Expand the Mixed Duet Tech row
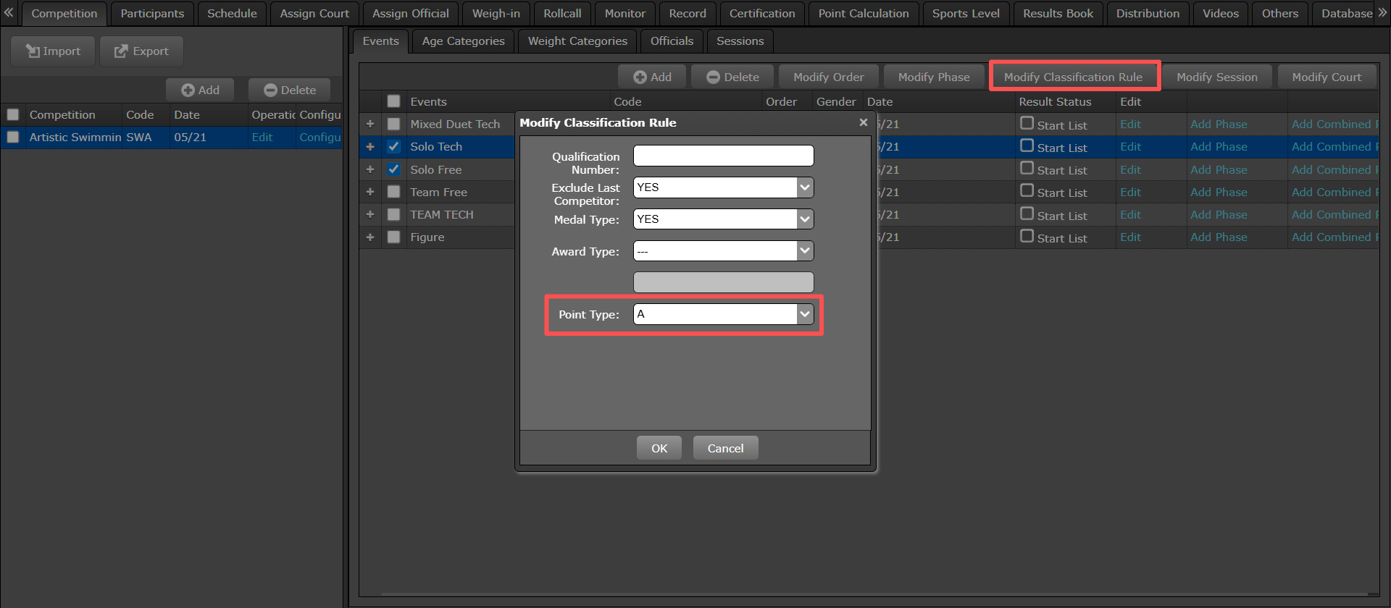Viewport: 1391px width, 608px height. click(370, 124)
